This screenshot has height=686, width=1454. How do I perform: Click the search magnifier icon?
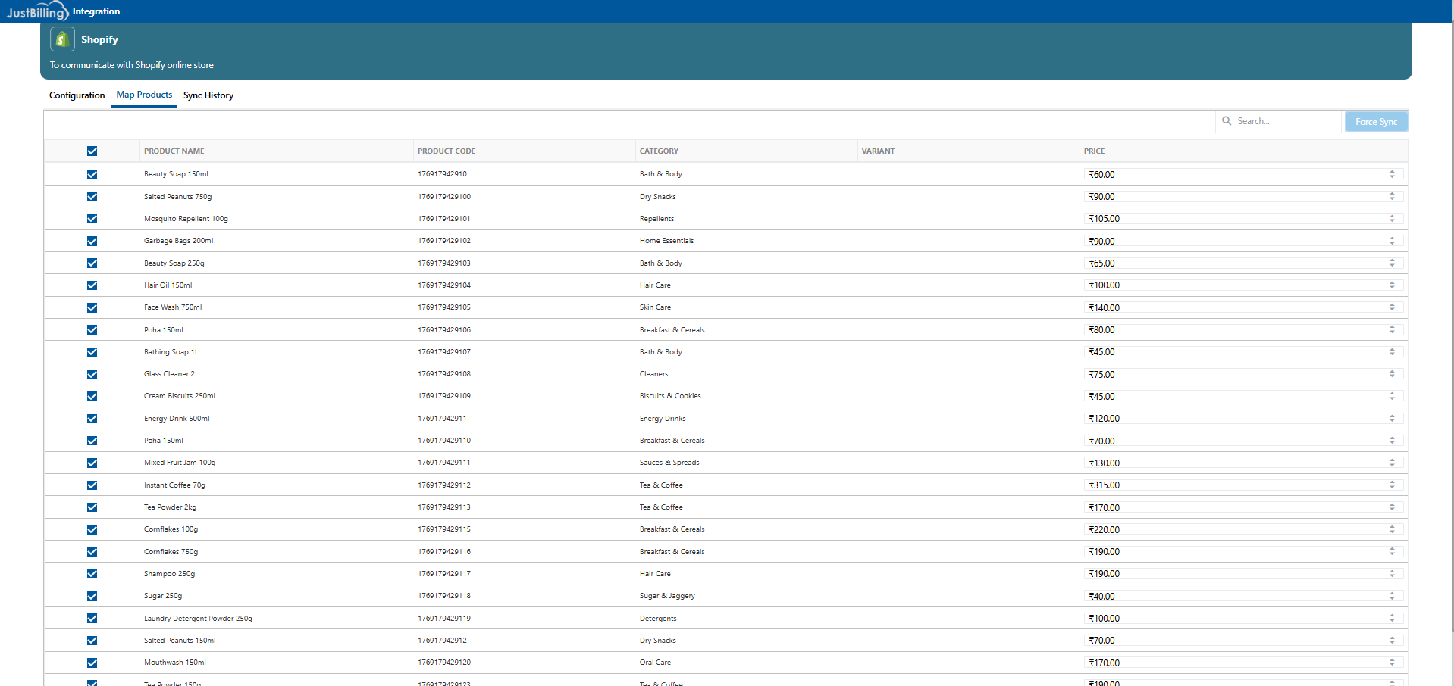pyautogui.click(x=1227, y=121)
